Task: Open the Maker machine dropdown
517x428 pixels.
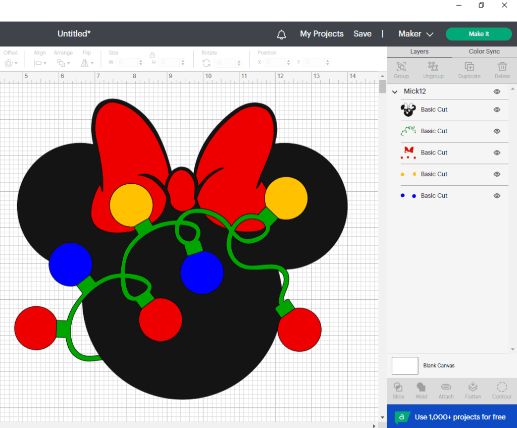Action: coord(416,34)
